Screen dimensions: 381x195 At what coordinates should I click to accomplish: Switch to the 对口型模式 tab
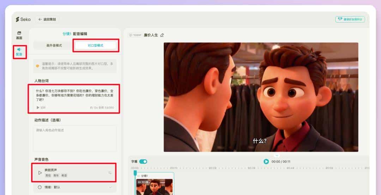pyautogui.click(x=96, y=45)
